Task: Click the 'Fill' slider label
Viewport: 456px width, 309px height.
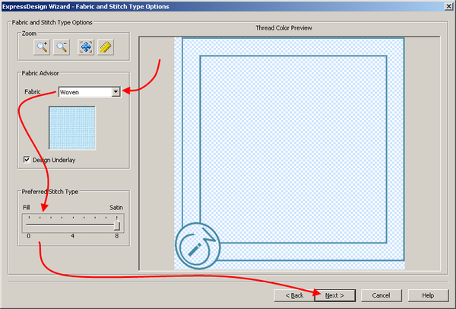Action: 26,207
